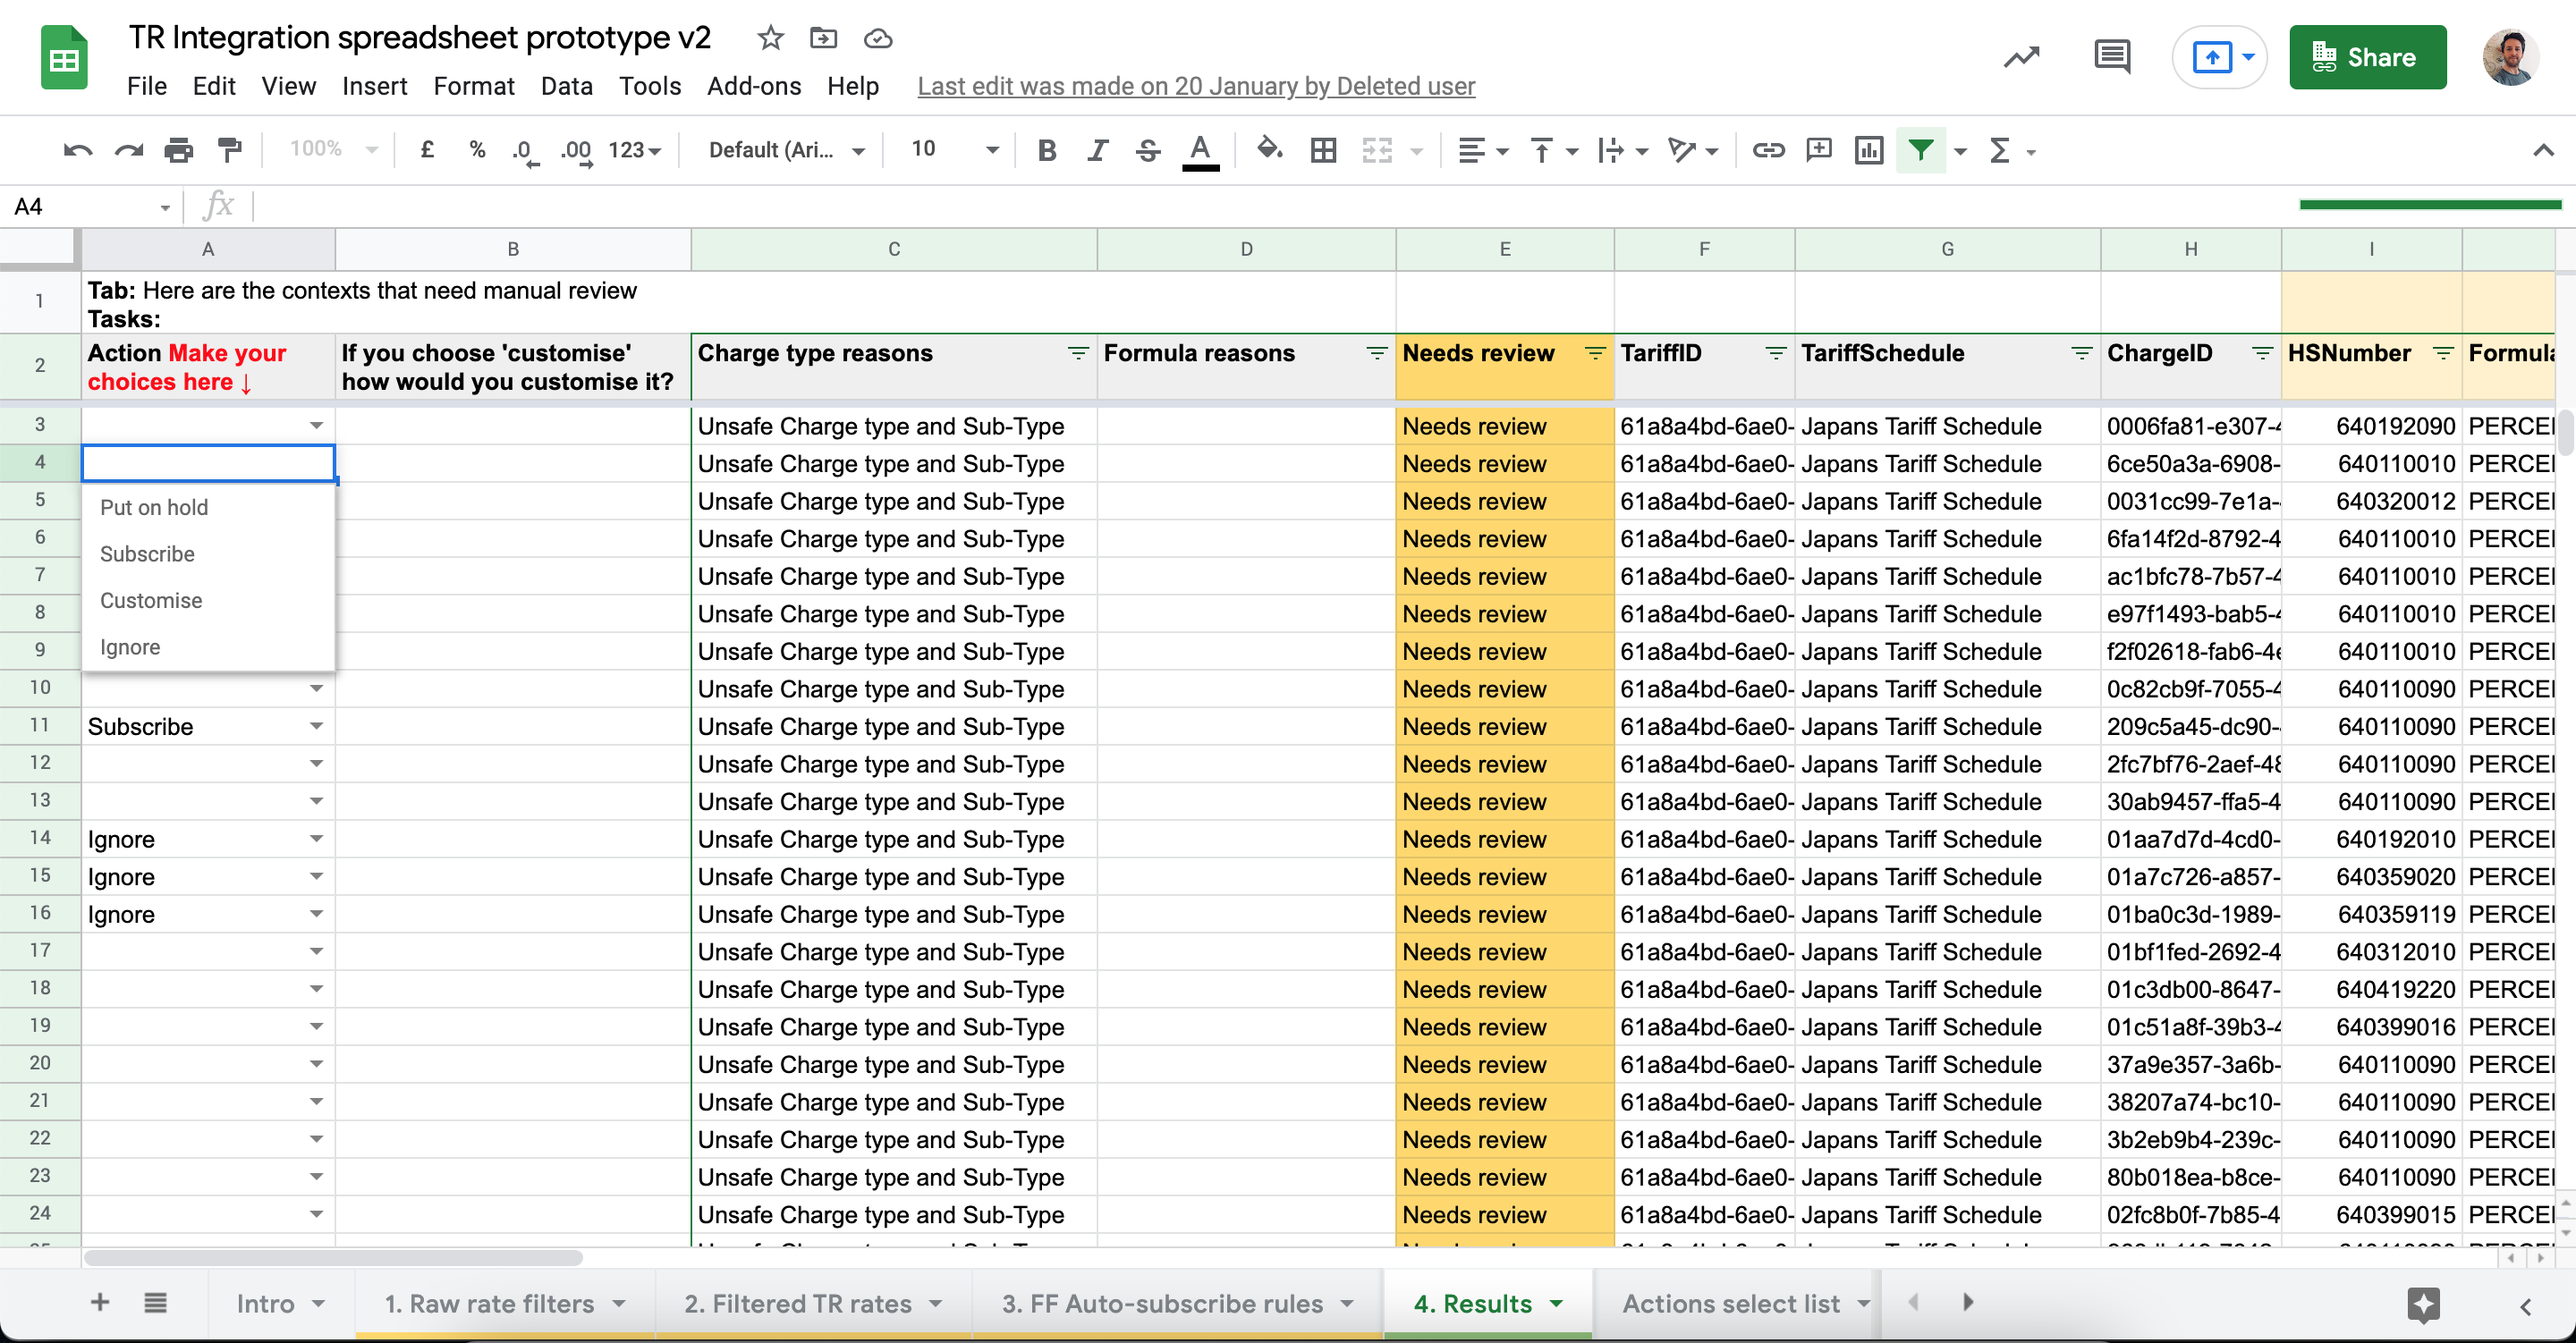Switch to the Intro sheet tab

click(x=281, y=1303)
